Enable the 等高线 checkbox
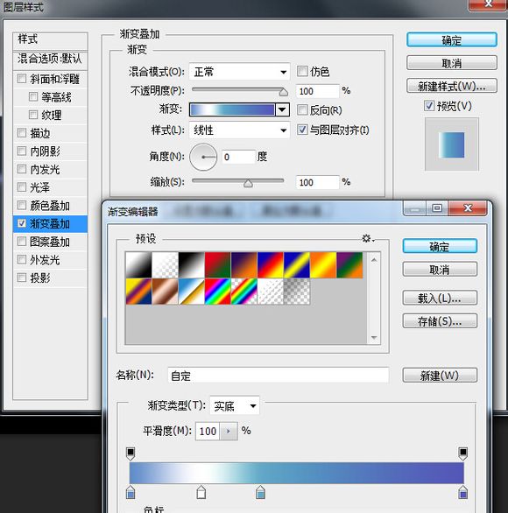The width and height of the screenshot is (508, 513). coord(33,96)
